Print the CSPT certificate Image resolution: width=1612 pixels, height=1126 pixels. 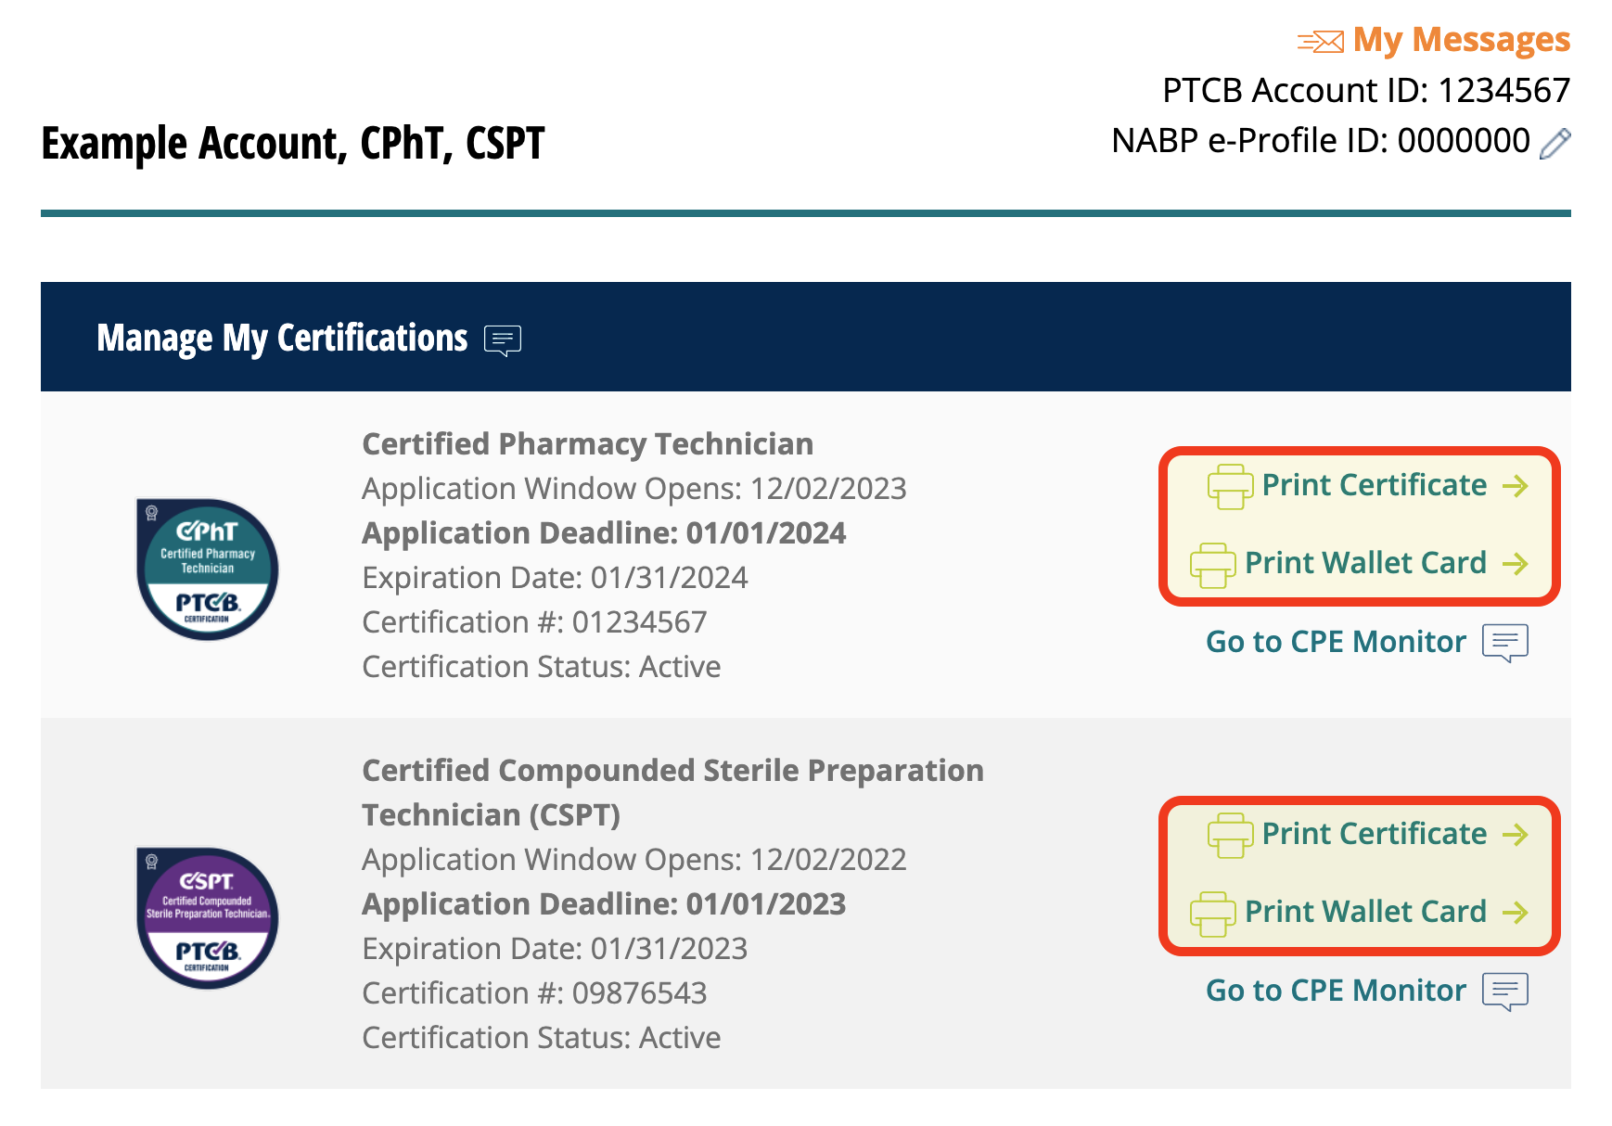tap(1374, 834)
